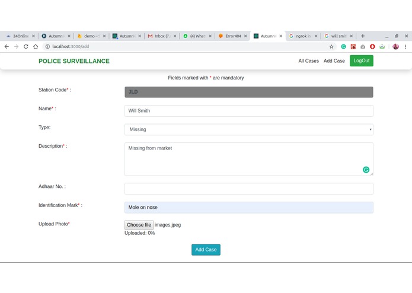Click the green download extension icon
Screen dimensions: 412x293
(382, 46)
